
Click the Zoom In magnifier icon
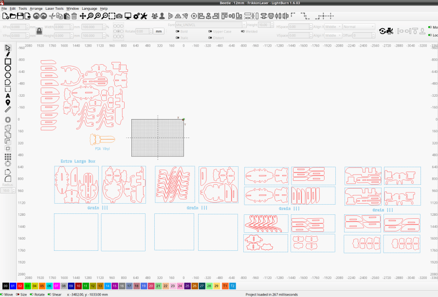pyautogui.click(x=97, y=16)
